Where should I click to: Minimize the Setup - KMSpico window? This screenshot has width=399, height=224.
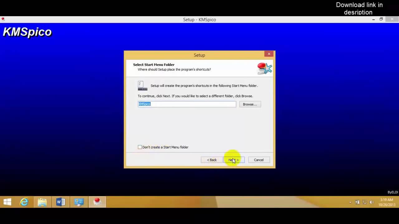373,19
